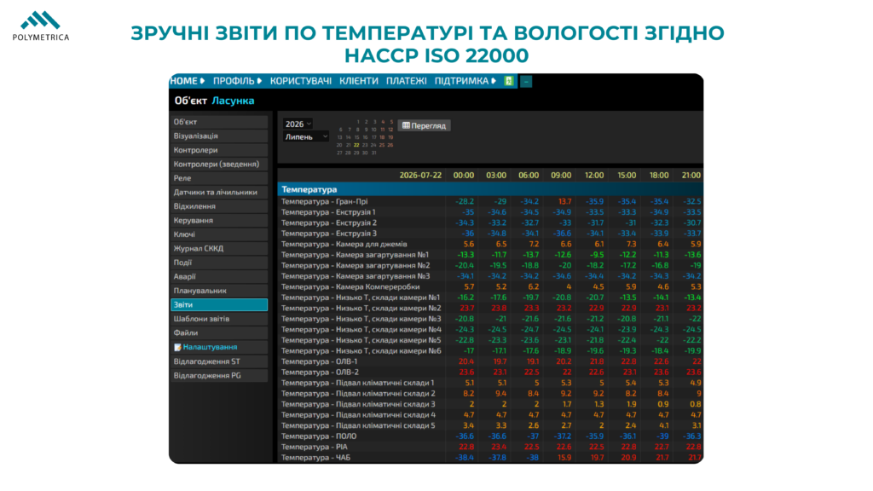Open Шаблони звітів sidebar item
Screen dimensions: 873x491
point(219,319)
